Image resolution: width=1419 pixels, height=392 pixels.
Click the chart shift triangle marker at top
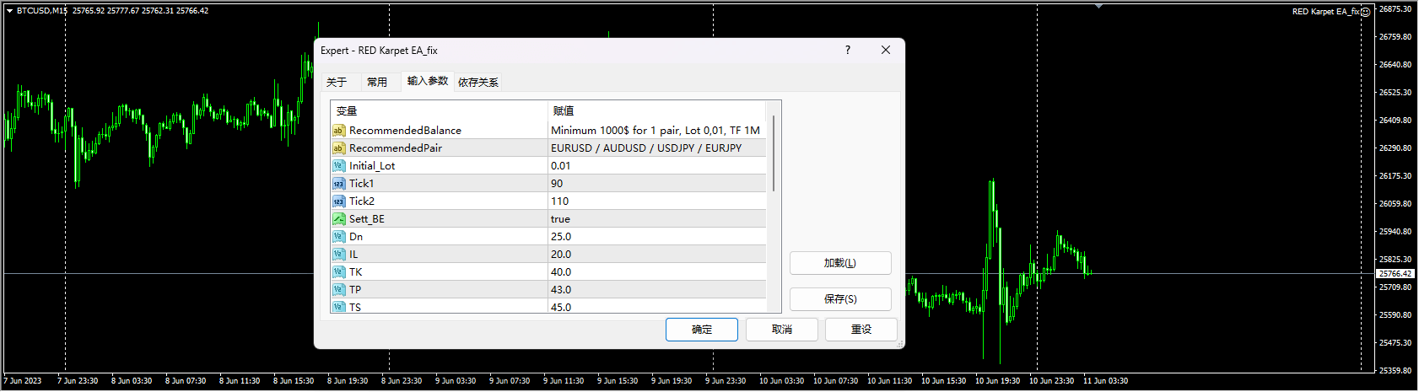pos(1098,7)
